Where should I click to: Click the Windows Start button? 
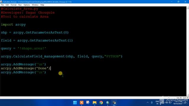(75, 102)
